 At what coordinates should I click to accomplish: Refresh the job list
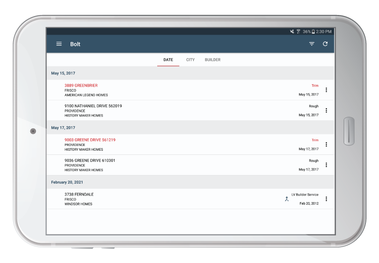(325, 44)
